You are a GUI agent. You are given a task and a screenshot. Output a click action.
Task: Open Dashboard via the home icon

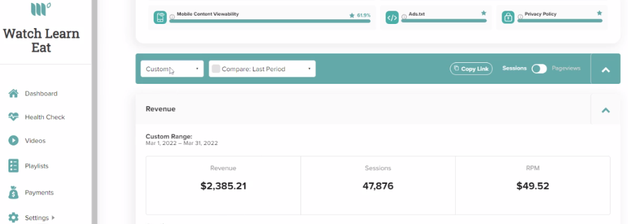(x=13, y=93)
